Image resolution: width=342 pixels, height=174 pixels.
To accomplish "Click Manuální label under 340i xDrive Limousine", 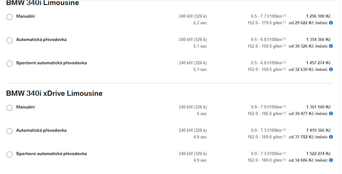I will [x=26, y=107].
